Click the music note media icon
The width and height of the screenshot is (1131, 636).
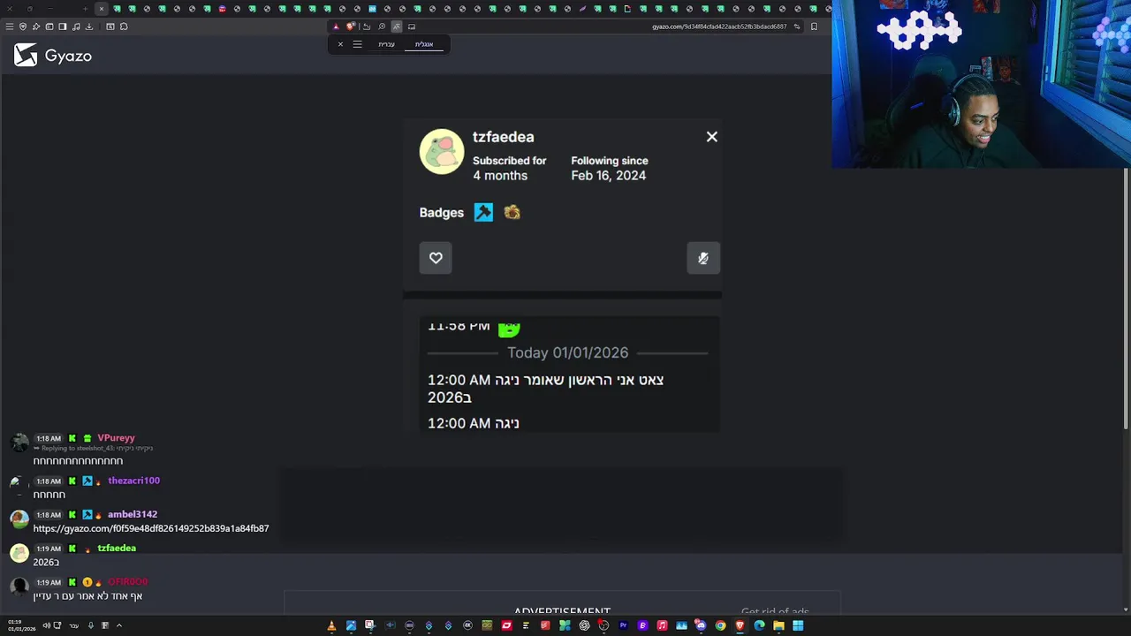point(76,26)
